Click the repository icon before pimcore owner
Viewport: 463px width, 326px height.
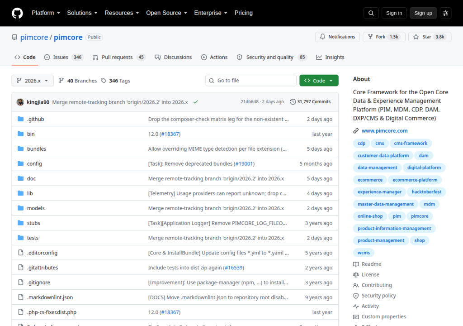pos(14,37)
